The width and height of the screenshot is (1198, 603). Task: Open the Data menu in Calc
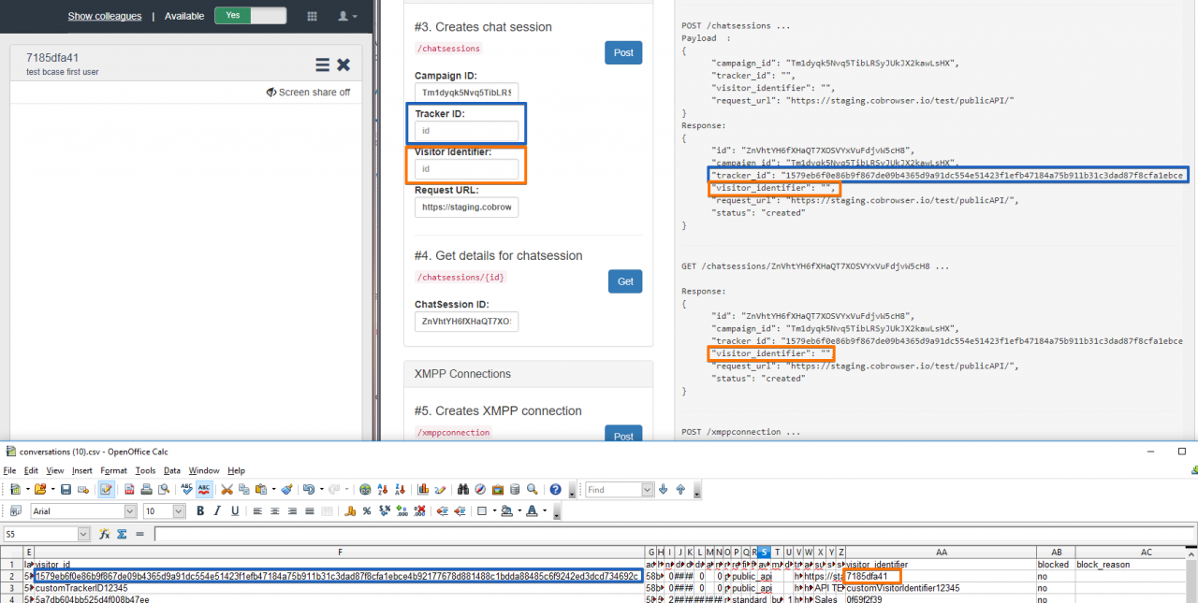(x=172, y=470)
